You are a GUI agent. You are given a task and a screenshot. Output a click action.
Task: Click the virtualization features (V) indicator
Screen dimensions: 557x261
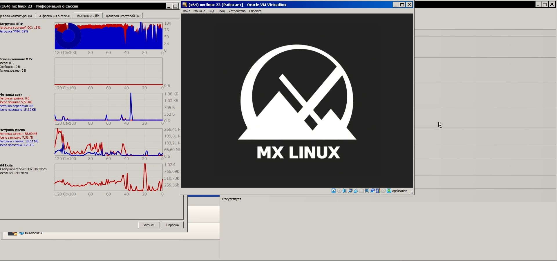[378, 191]
